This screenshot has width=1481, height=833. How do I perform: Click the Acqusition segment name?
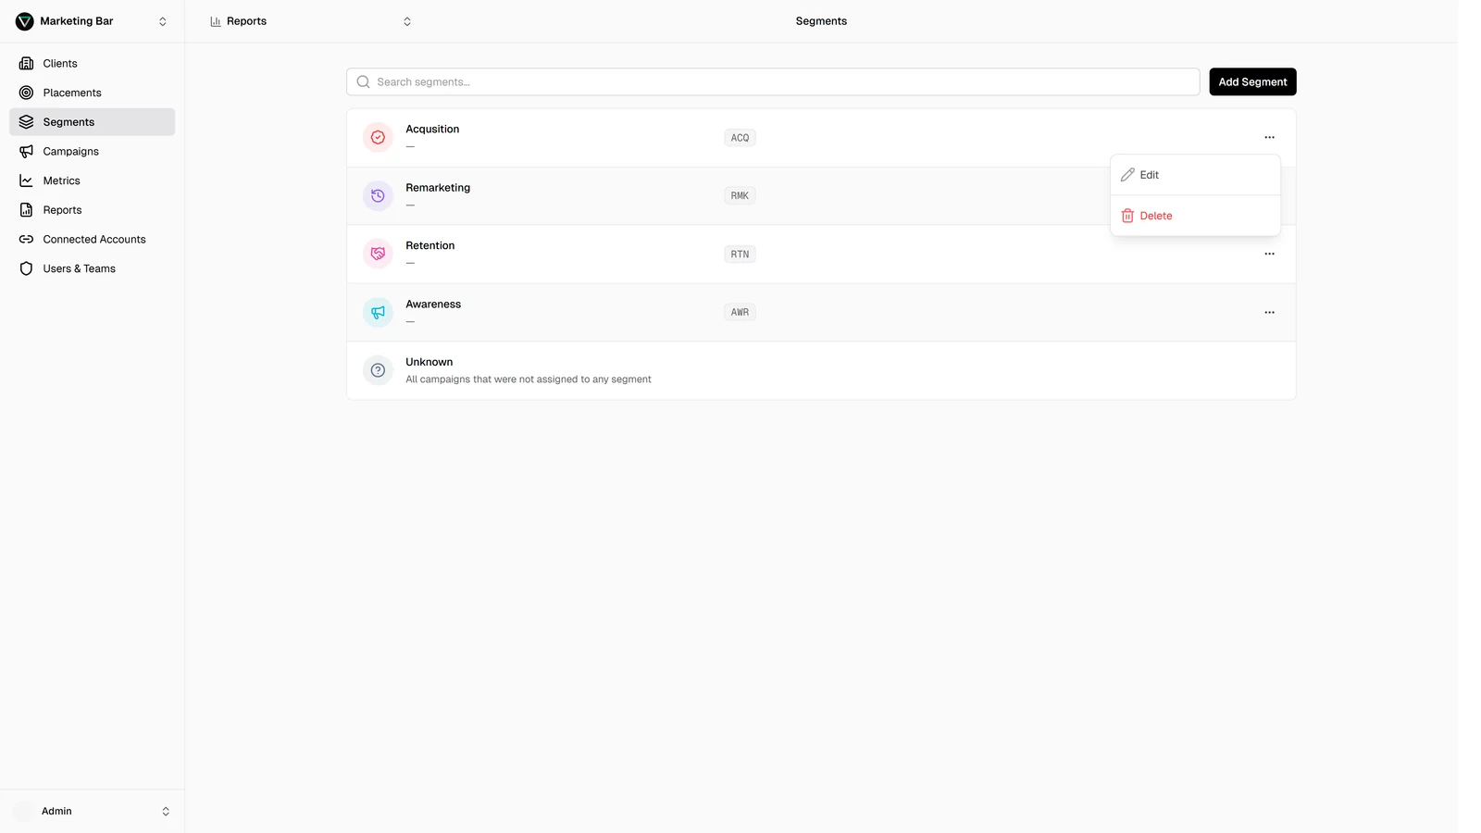point(432,130)
